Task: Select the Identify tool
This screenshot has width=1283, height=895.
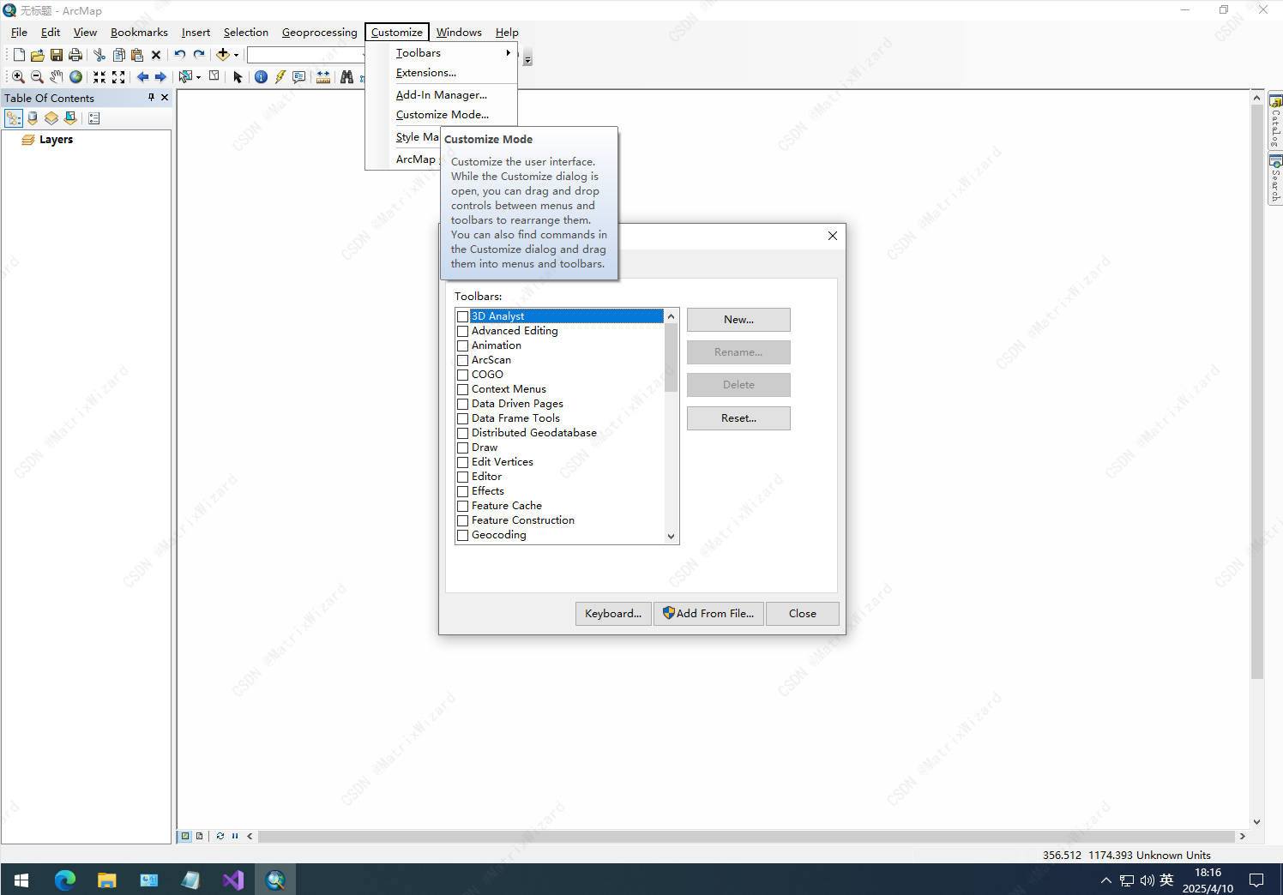Action: pyautogui.click(x=261, y=77)
